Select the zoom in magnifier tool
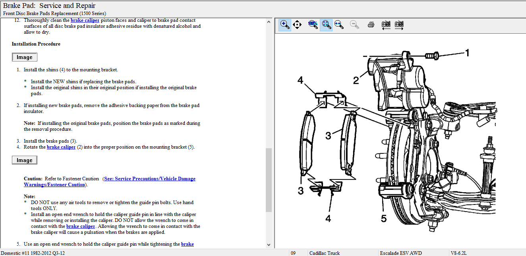526x256 pixels. pyautogui.click(x=284, y=25)
